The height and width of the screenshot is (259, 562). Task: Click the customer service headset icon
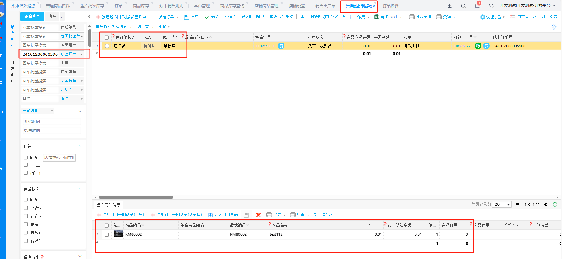pos(491,6)
